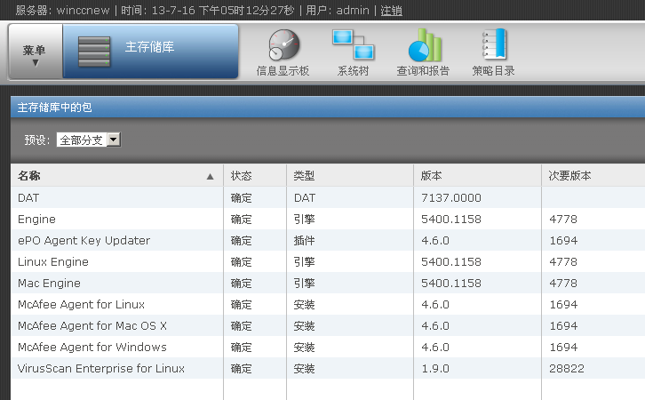Viewport: 645px width, 400px height.
Task: Open the 策略目录 notebook icon
Action: (x=494, y=44)
